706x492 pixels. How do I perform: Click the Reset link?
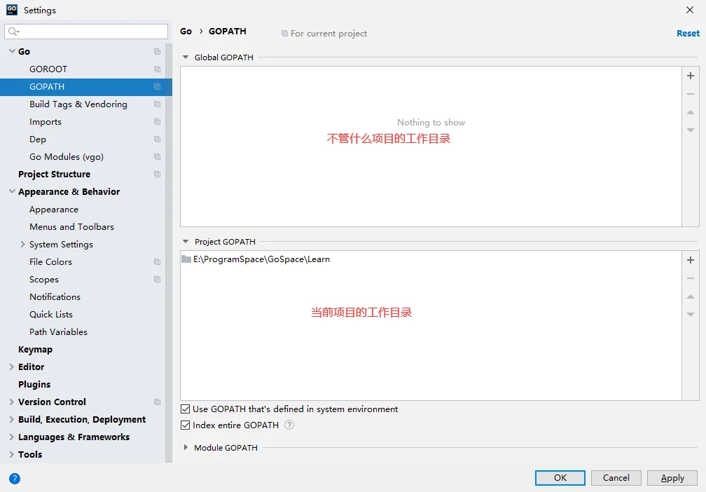tap(688, 34)
